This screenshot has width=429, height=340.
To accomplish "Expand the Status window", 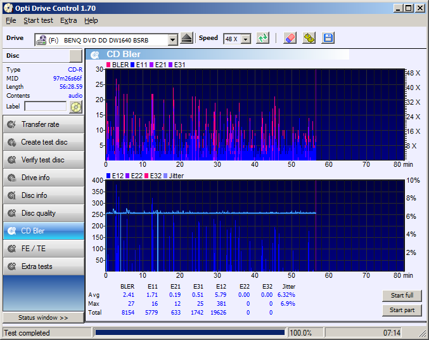I will pyautogui.click(x=43, y=318).
